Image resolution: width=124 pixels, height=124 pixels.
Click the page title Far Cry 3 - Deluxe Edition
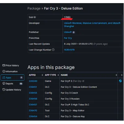tap(63, 8)
